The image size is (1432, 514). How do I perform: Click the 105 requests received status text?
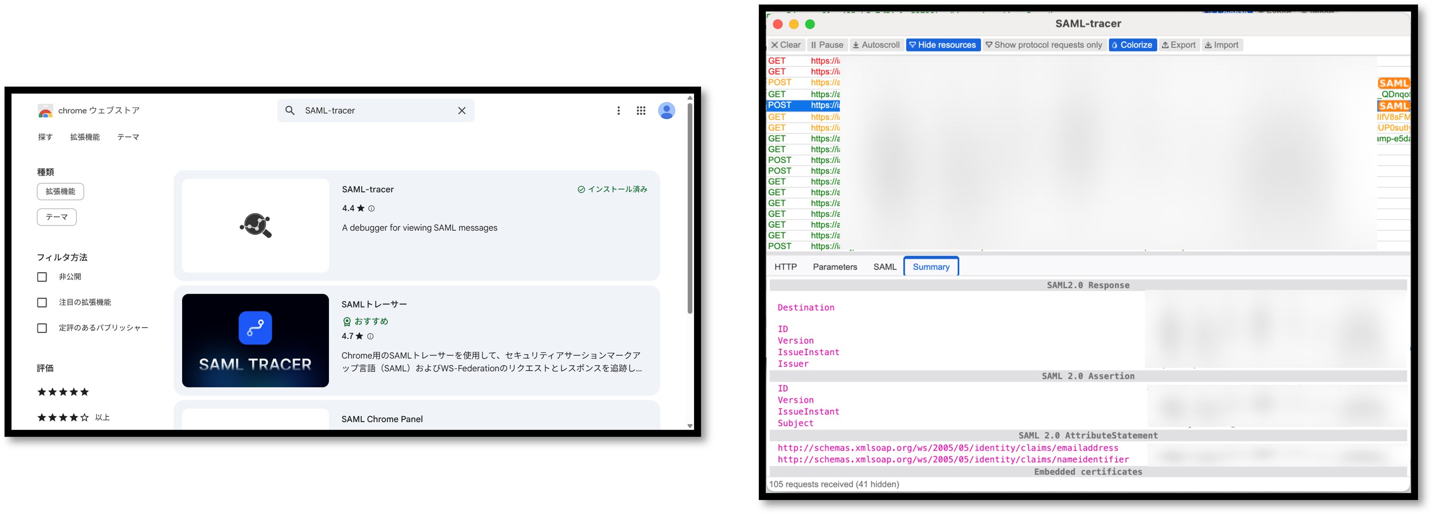coord(834,485)
